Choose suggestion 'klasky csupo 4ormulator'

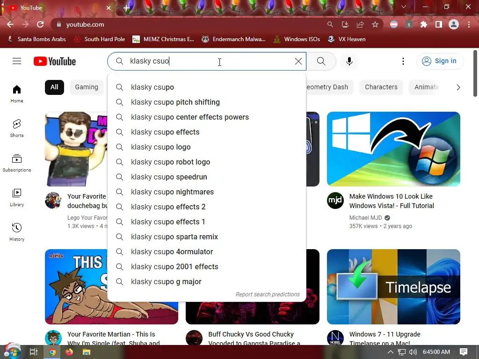point(207,252)
